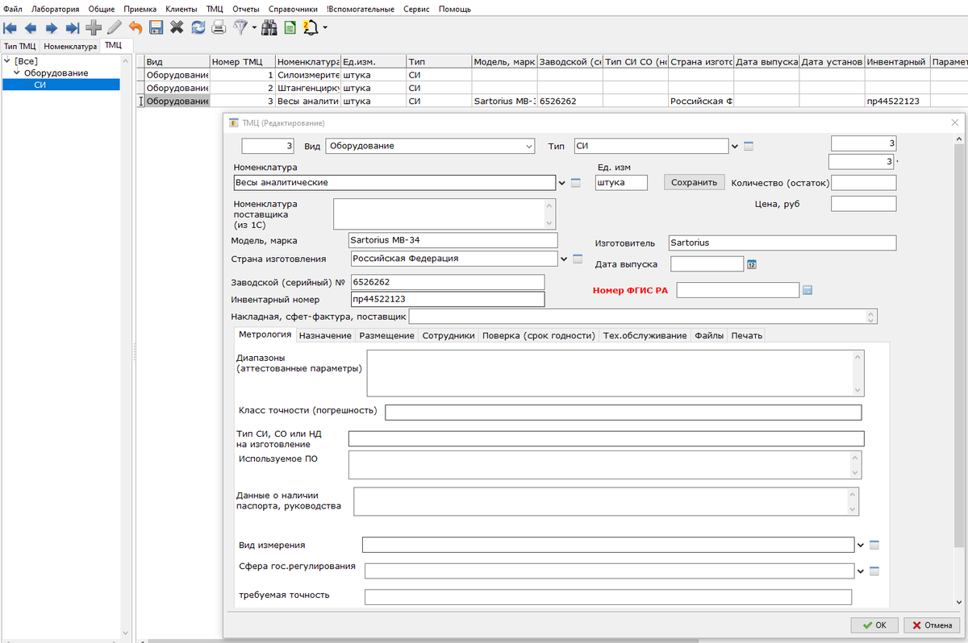
Task: Collapse the Оборудование tree node
Action: pyautogui.click(x=17, y=73)
